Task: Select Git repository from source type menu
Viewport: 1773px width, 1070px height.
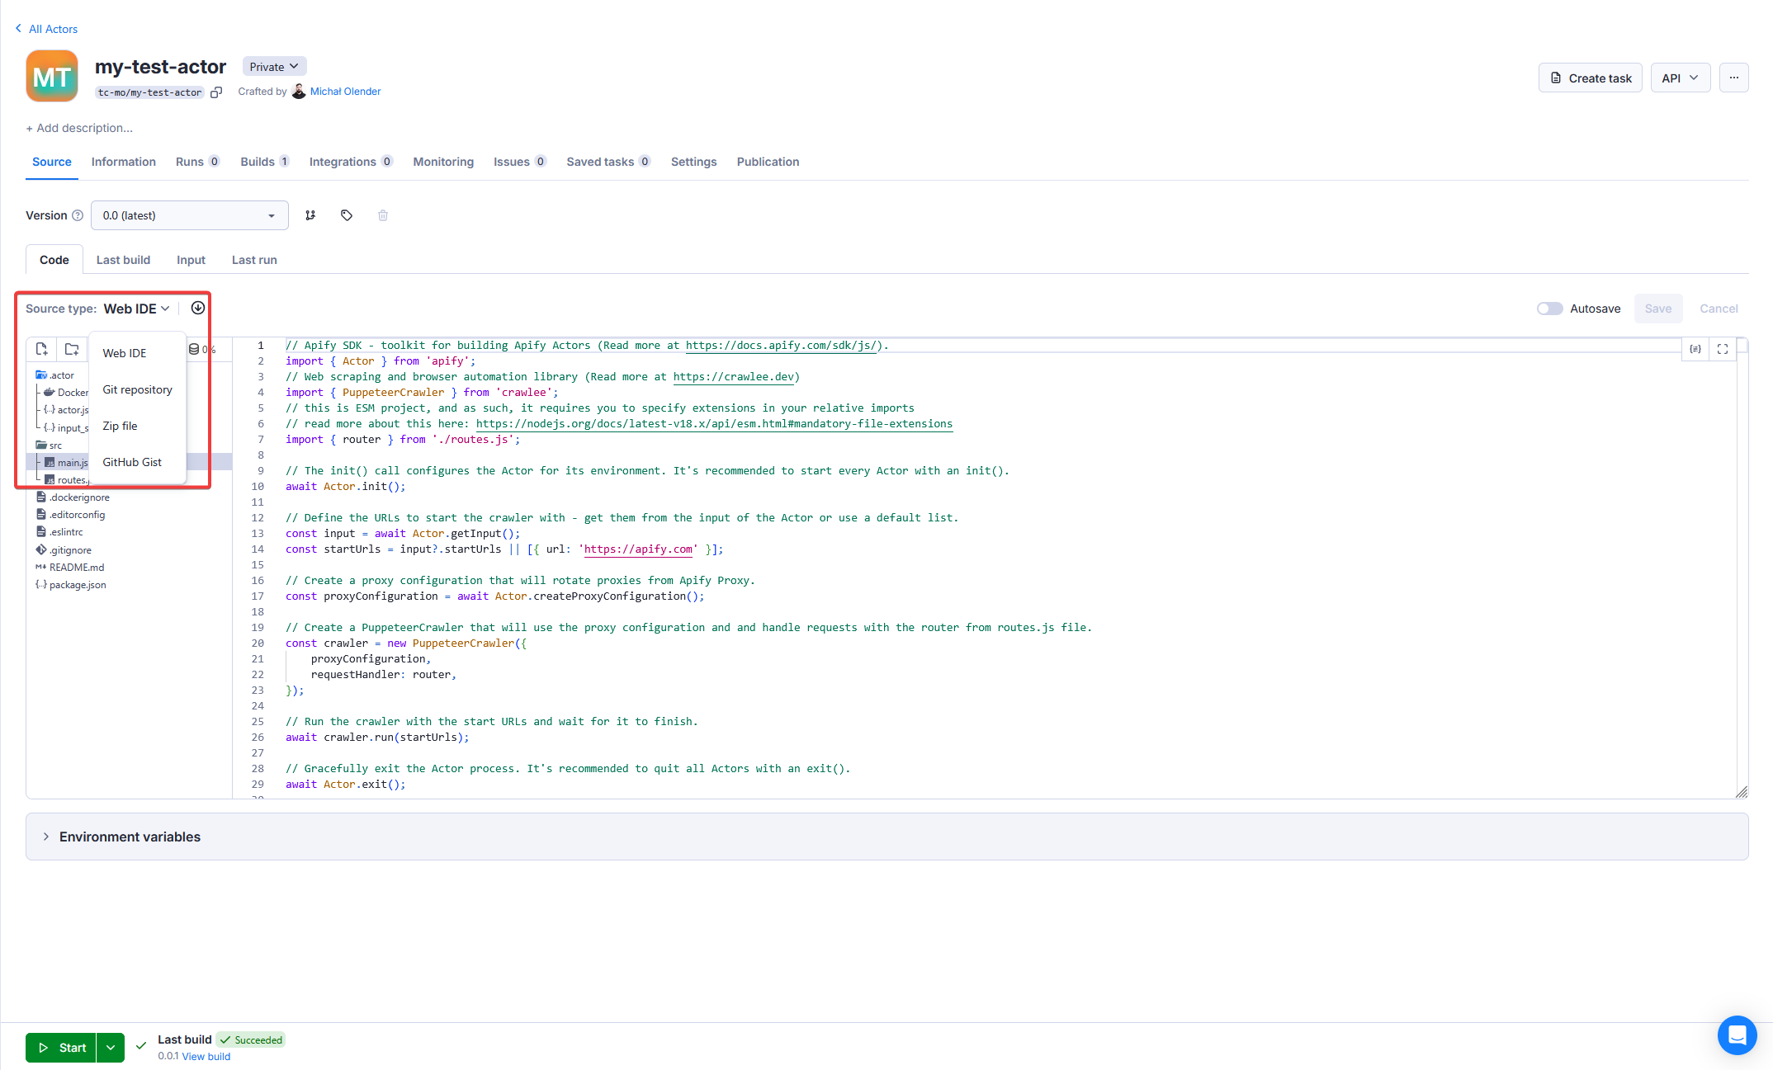Action: point(137,389)
